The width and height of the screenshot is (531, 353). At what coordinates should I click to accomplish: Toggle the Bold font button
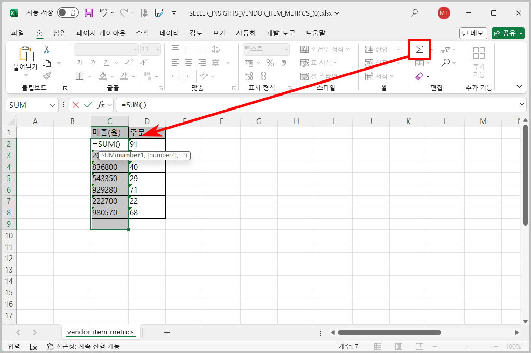point(80,62)
